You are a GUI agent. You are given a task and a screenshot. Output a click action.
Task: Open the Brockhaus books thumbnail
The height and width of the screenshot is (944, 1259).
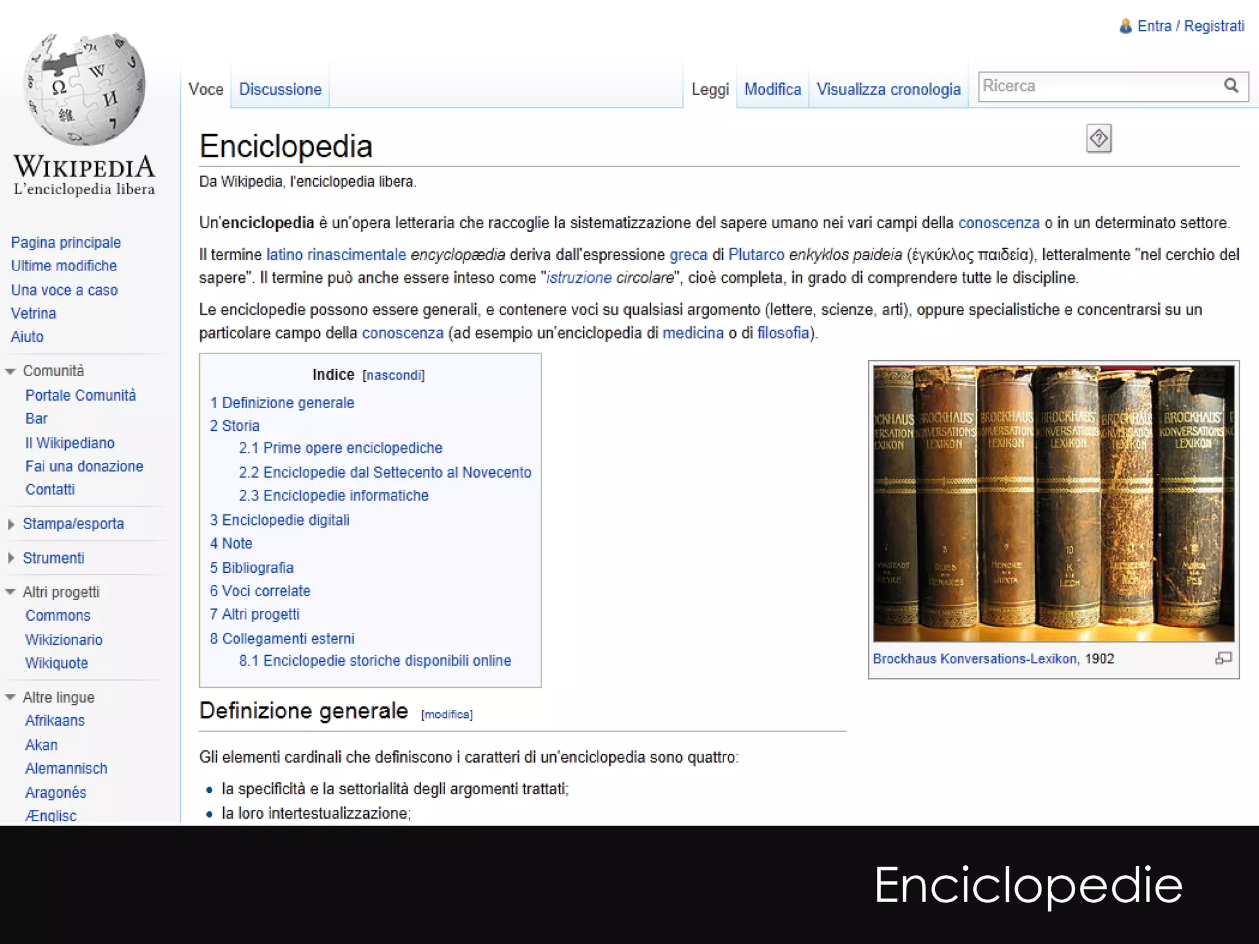pos(1054,503)
